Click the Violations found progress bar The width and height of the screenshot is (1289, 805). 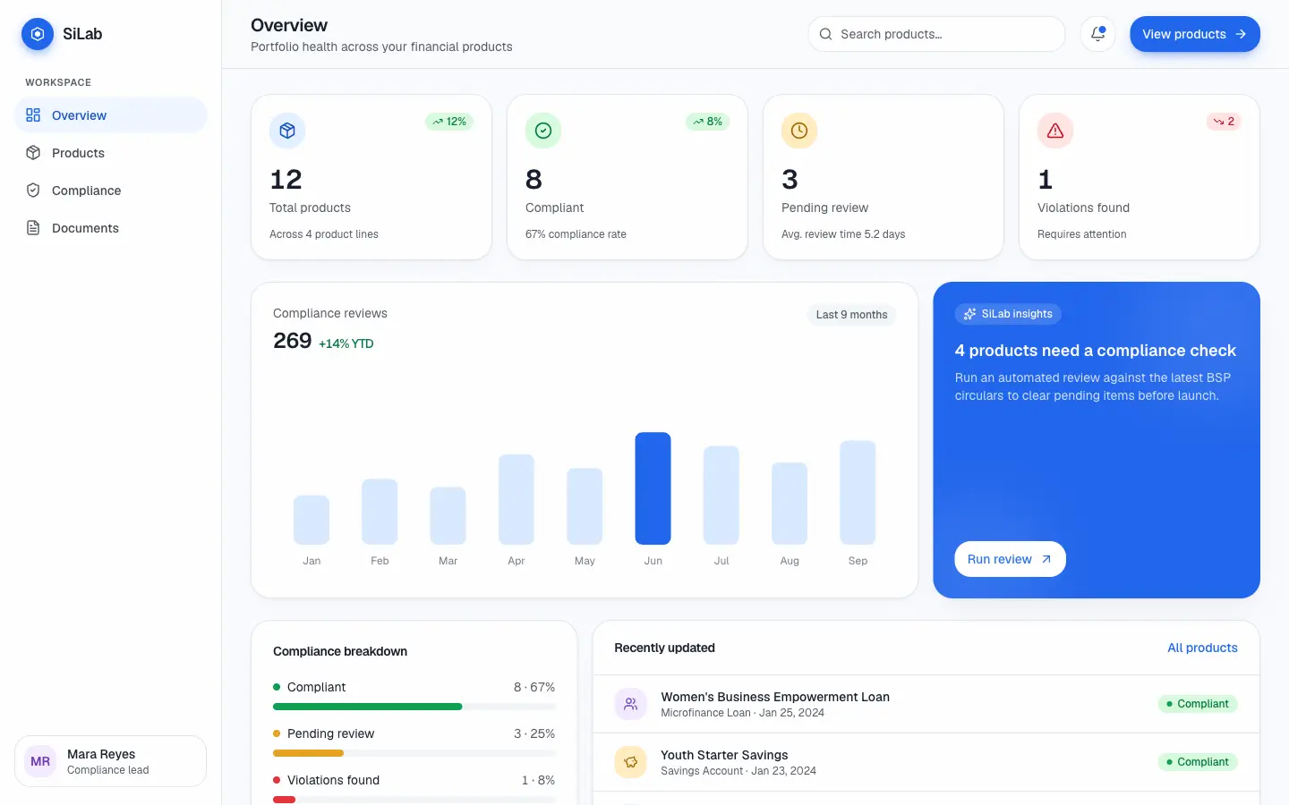tap(414, 800)
